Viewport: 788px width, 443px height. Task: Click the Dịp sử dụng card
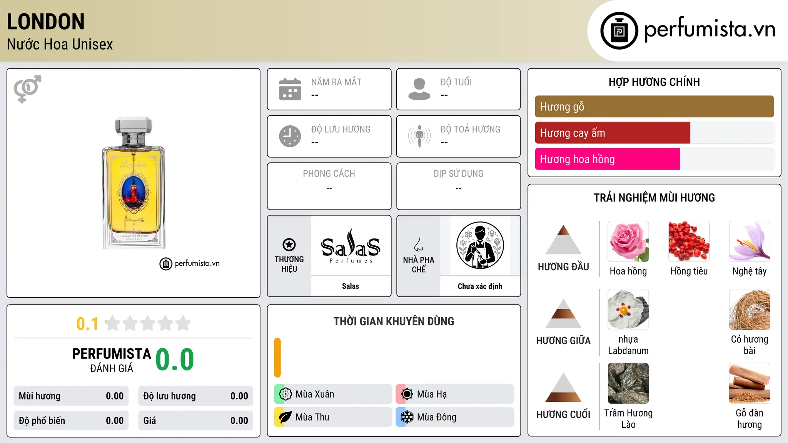pos(458,186)
